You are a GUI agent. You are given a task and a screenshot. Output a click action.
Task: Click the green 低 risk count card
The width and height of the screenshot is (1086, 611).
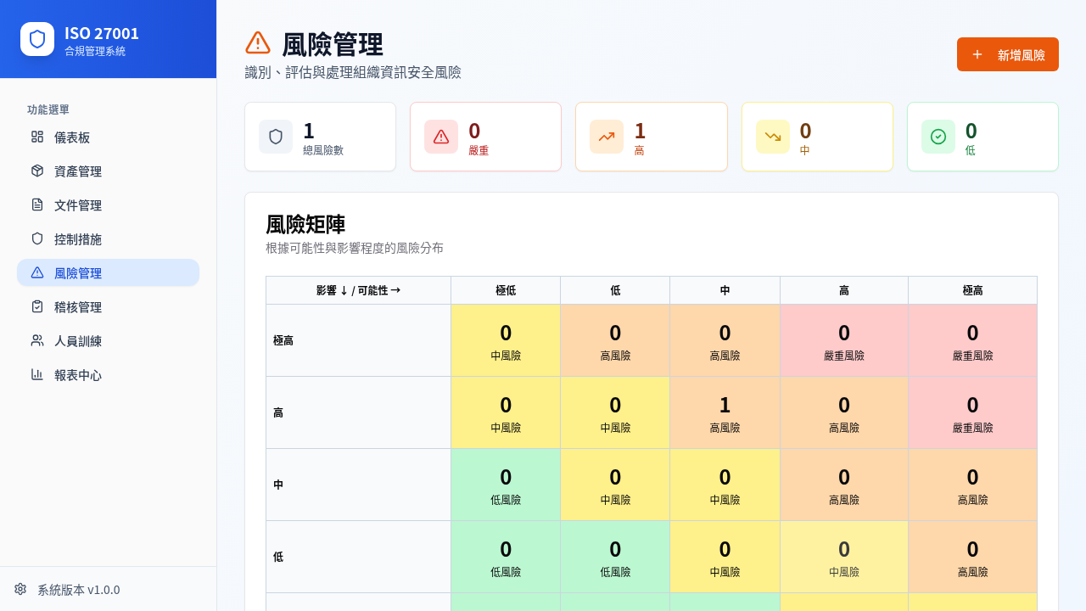(982, 137)
